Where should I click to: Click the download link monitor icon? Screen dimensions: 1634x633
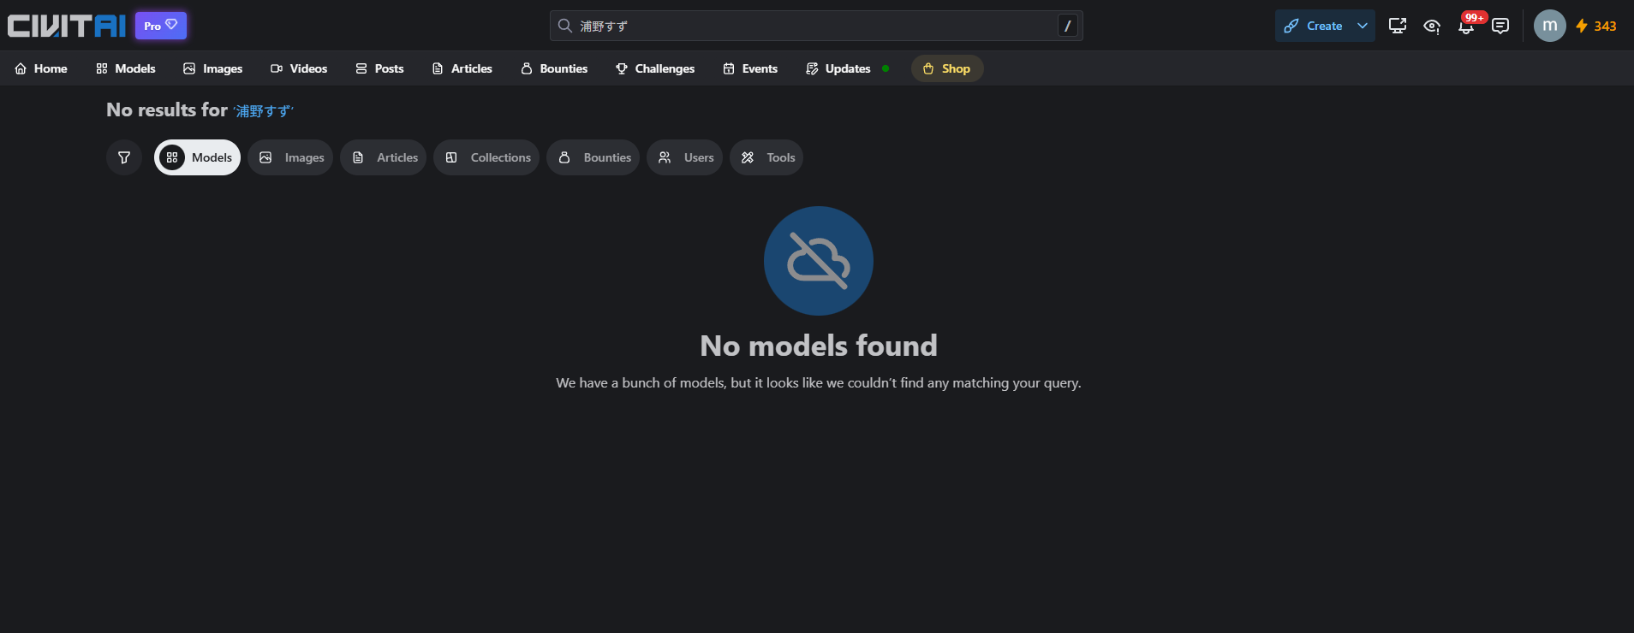pos(1398,26)
